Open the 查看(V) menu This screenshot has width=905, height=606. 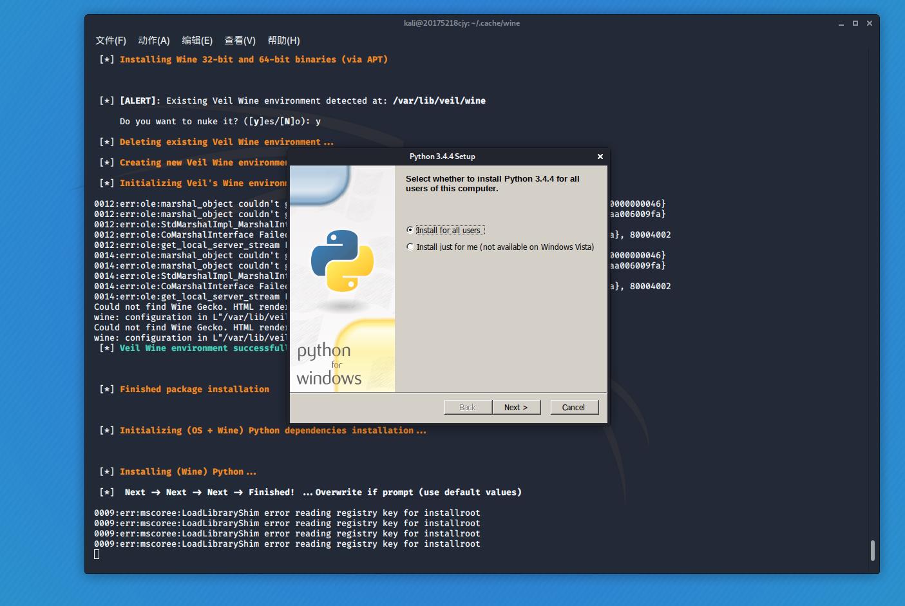coord(240,41)
